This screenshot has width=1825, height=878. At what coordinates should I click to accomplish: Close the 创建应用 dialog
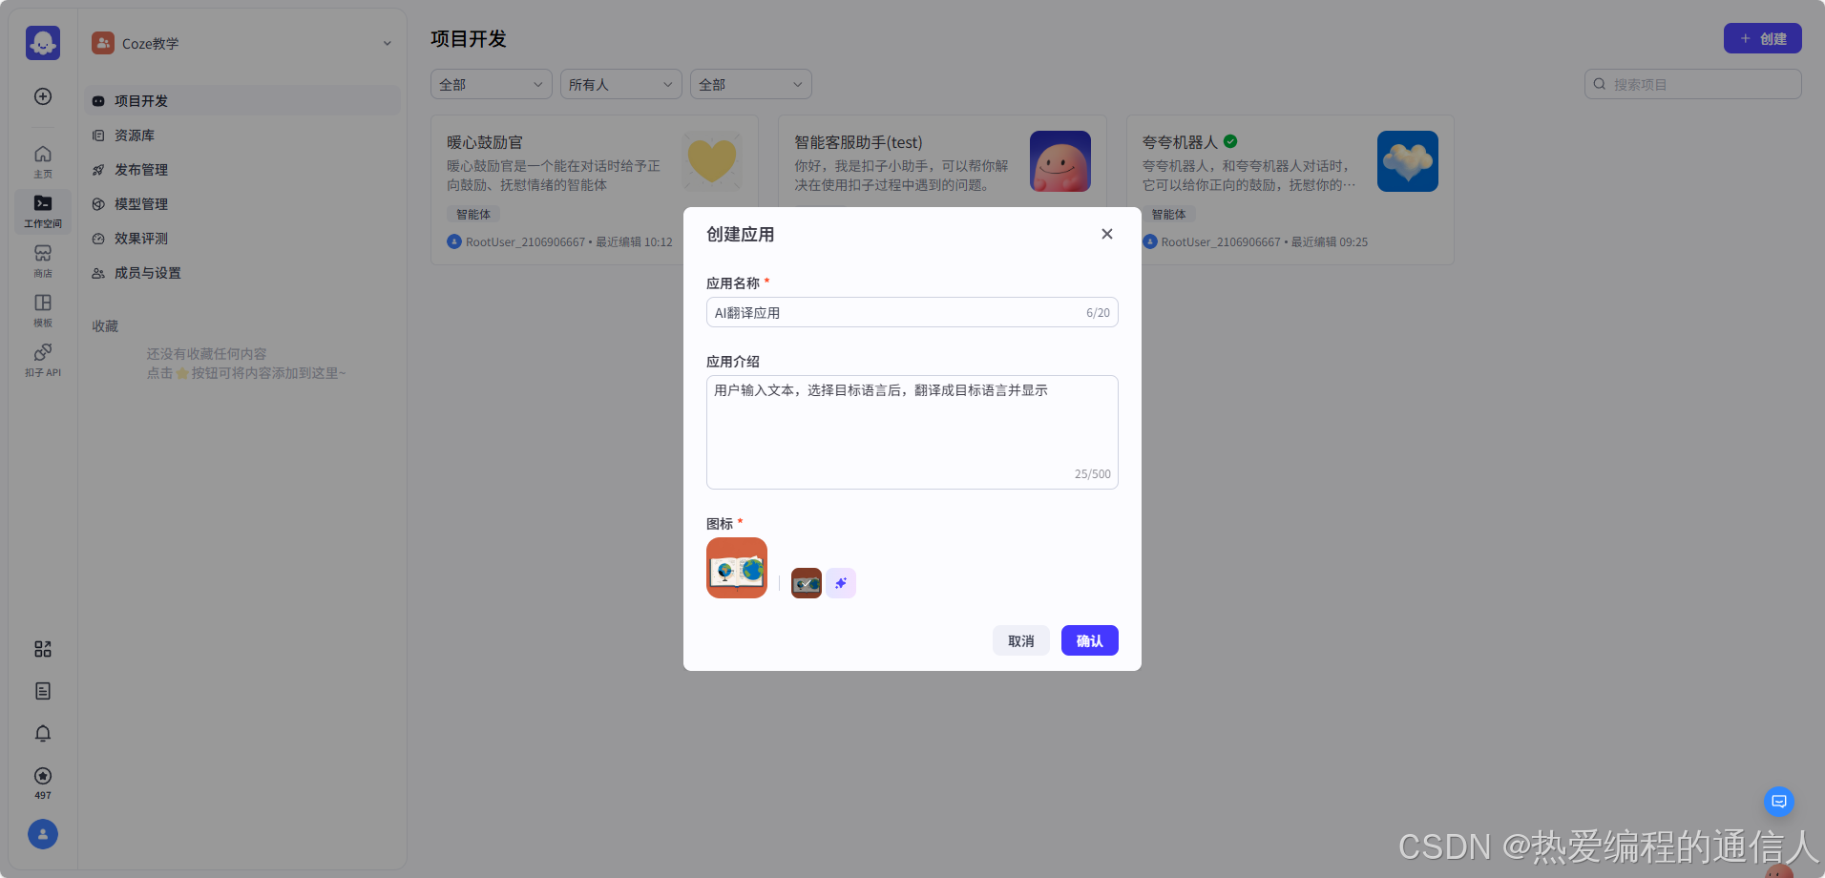(x=1107, y=234)
